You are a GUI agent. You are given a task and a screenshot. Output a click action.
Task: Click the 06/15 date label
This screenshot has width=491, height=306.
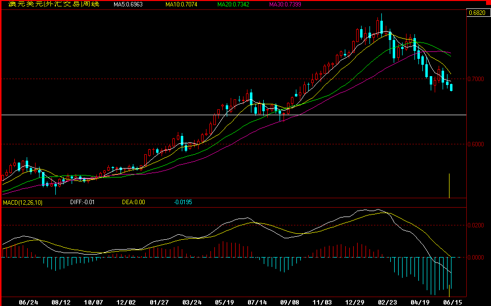point(452,302)
